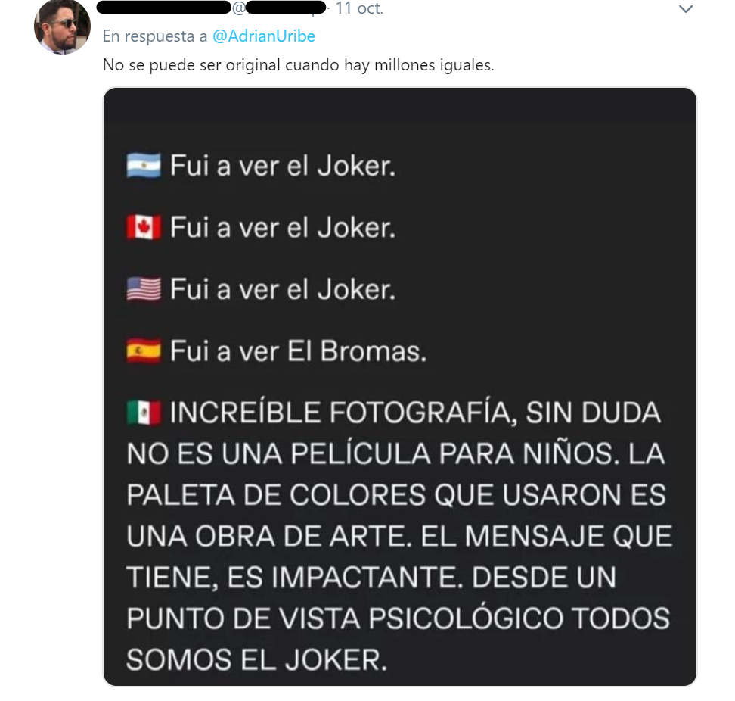Open the @AdrianUribe mention link
735x701 pixels.
[x=263, y=36]
